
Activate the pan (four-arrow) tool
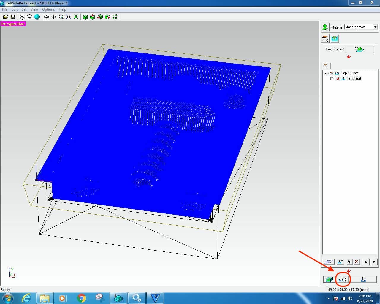[x=54, y=17]
